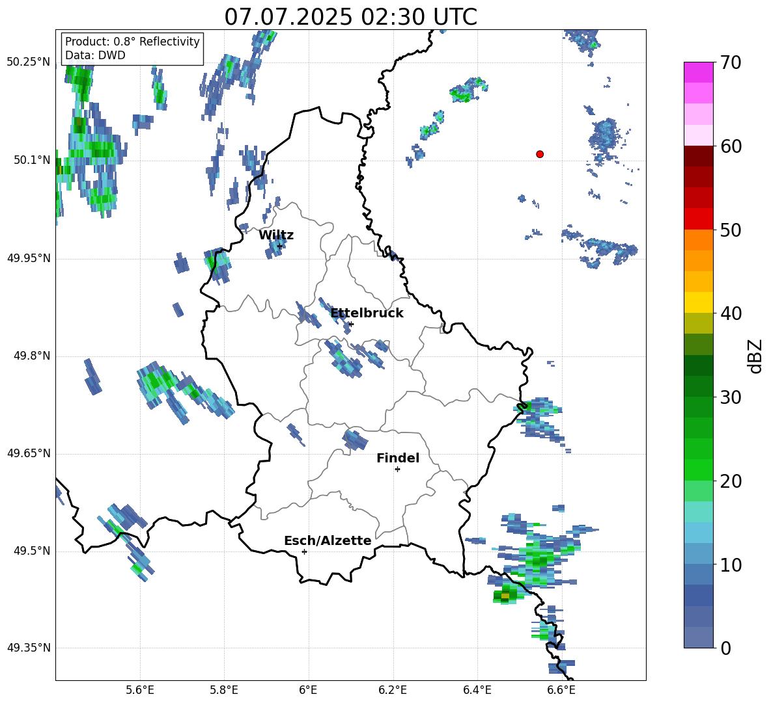Click the bright red 50 dBZ colorbar segment

pos(698,219)
